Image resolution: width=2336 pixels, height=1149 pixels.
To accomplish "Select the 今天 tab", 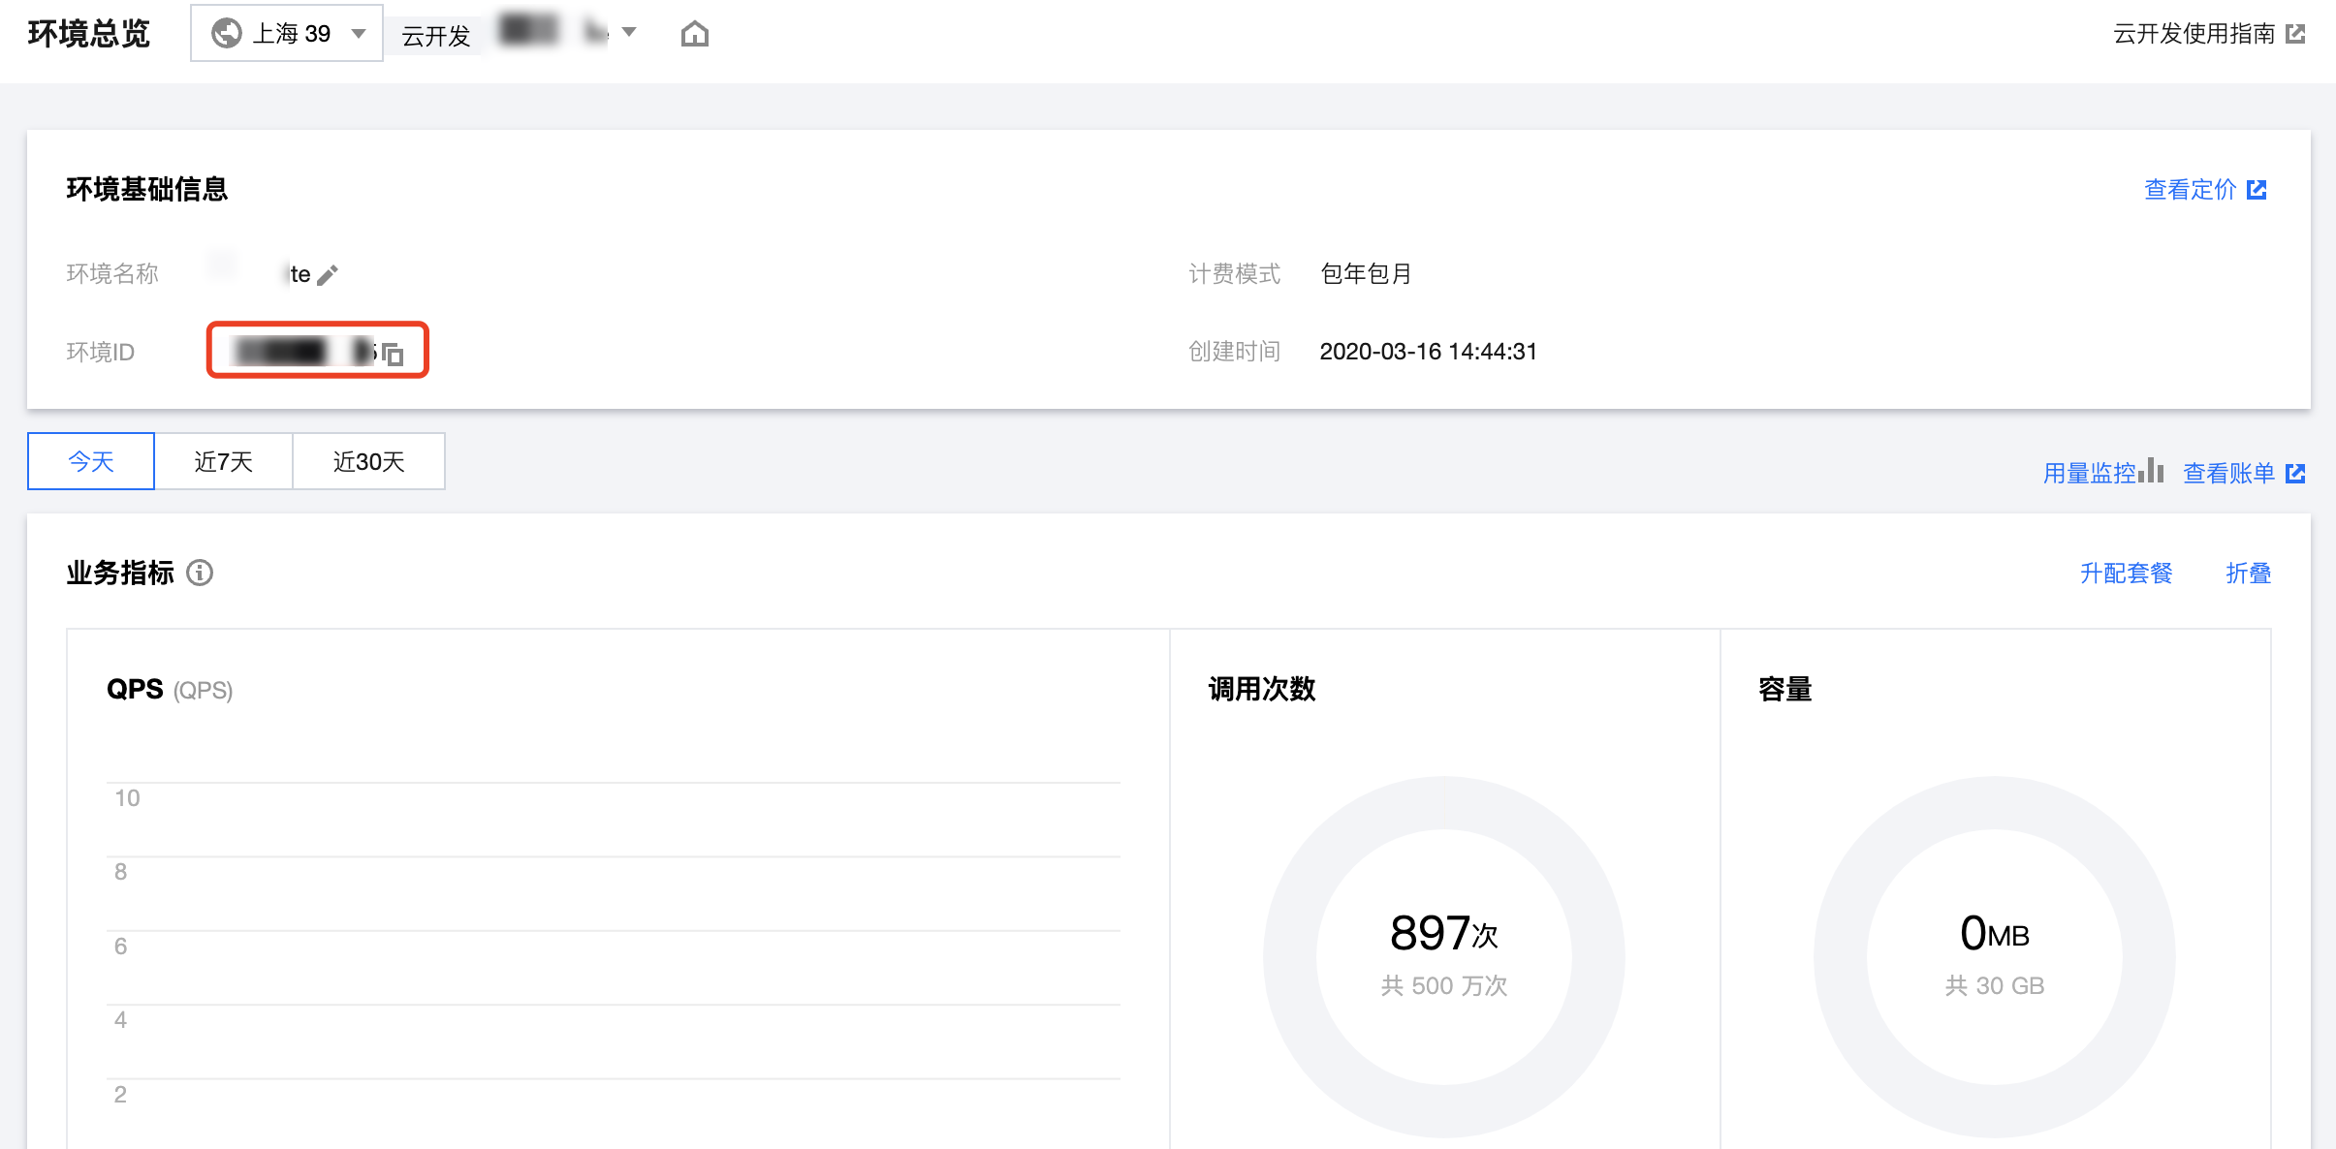I will (x=91, y=461).
